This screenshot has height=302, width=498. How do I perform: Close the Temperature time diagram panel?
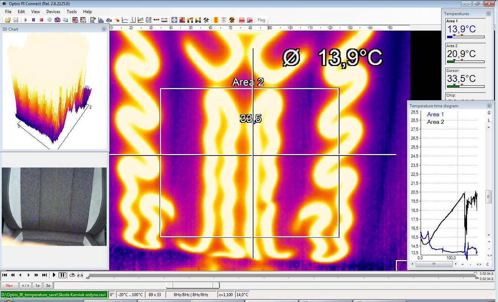[489, 106]
